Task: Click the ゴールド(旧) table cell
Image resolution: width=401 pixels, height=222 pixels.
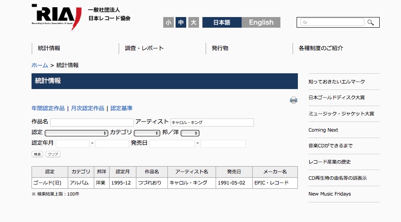Action: 50,183
